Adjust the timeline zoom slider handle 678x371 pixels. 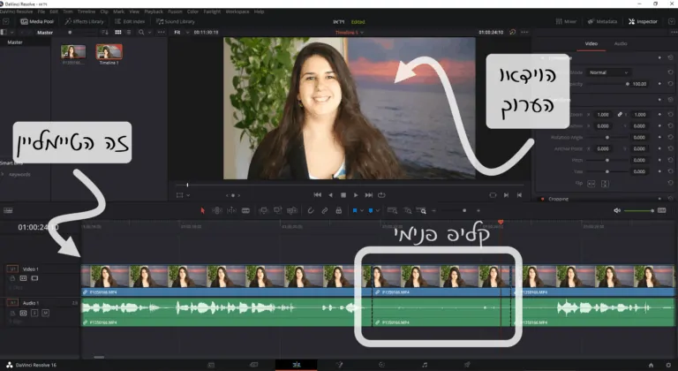click(464, 210)
